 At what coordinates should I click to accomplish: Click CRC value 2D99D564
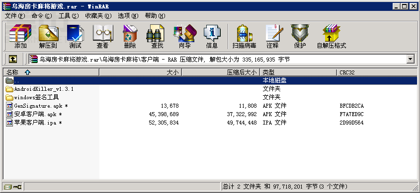tap(351, 123)
